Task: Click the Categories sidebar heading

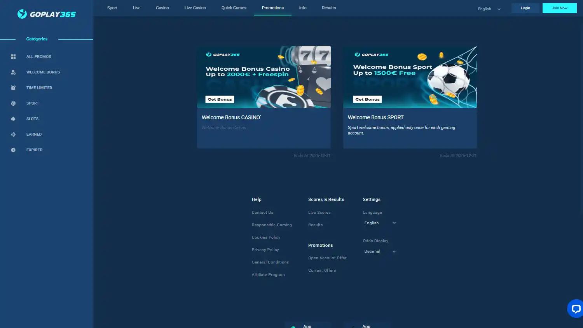Action: 37,39
